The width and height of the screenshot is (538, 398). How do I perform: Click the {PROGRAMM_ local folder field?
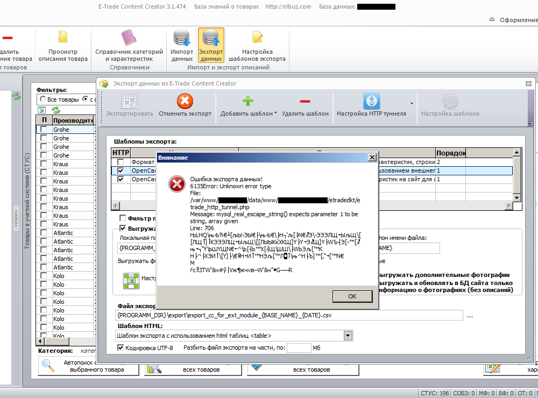136,248
